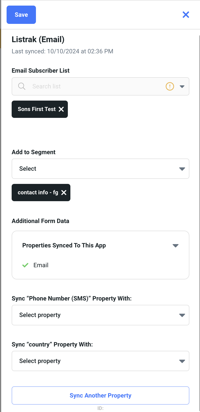200x412 pixels.
Task: Click the blue Save button
Action: 21,15
